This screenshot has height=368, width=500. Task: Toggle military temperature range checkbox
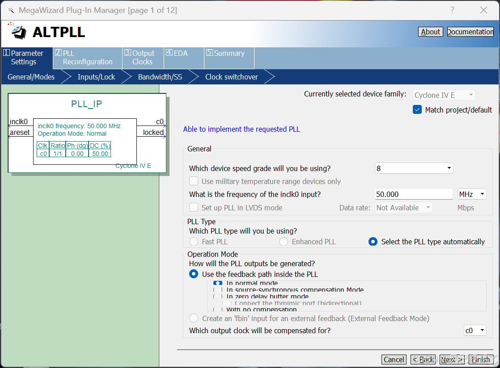tap(194, 181)
